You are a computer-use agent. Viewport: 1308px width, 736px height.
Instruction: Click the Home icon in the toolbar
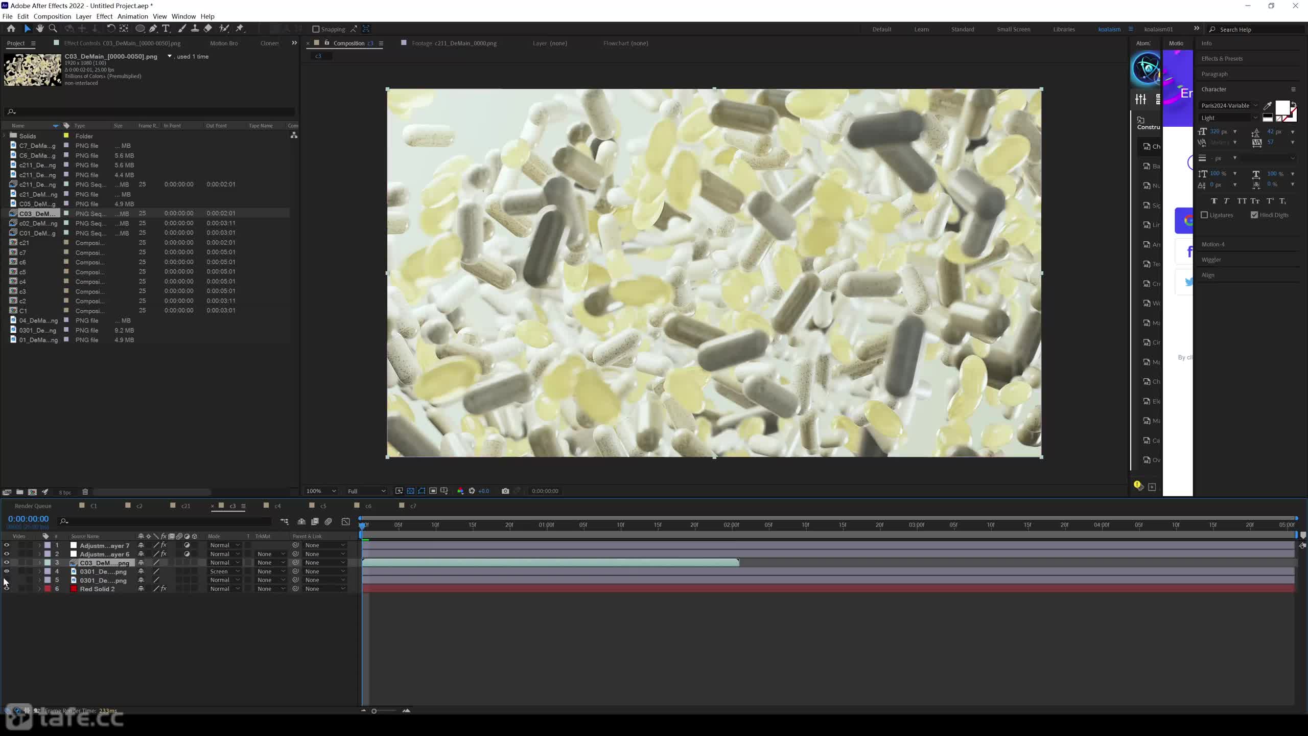(x=11, y=29)
